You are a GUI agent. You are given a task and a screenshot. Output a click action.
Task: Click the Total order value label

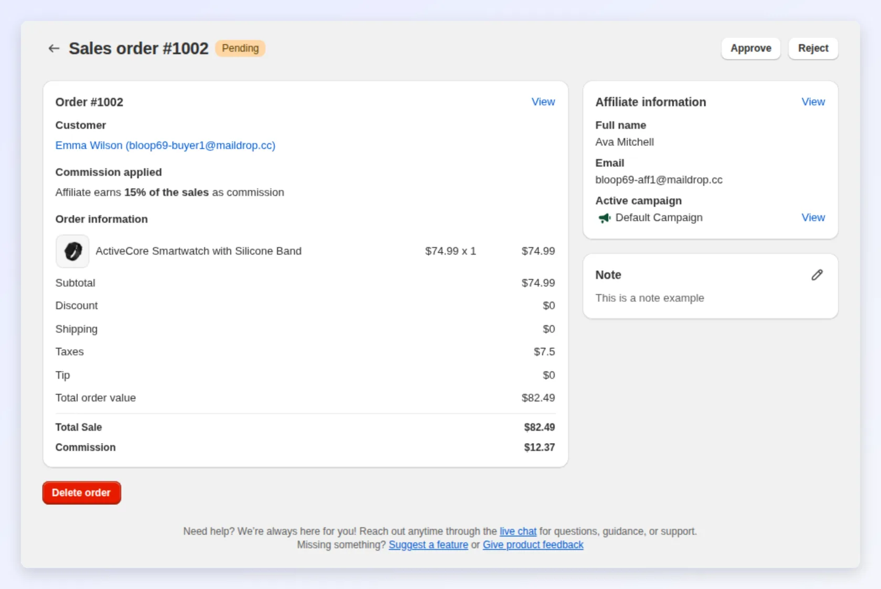point(95,398)
